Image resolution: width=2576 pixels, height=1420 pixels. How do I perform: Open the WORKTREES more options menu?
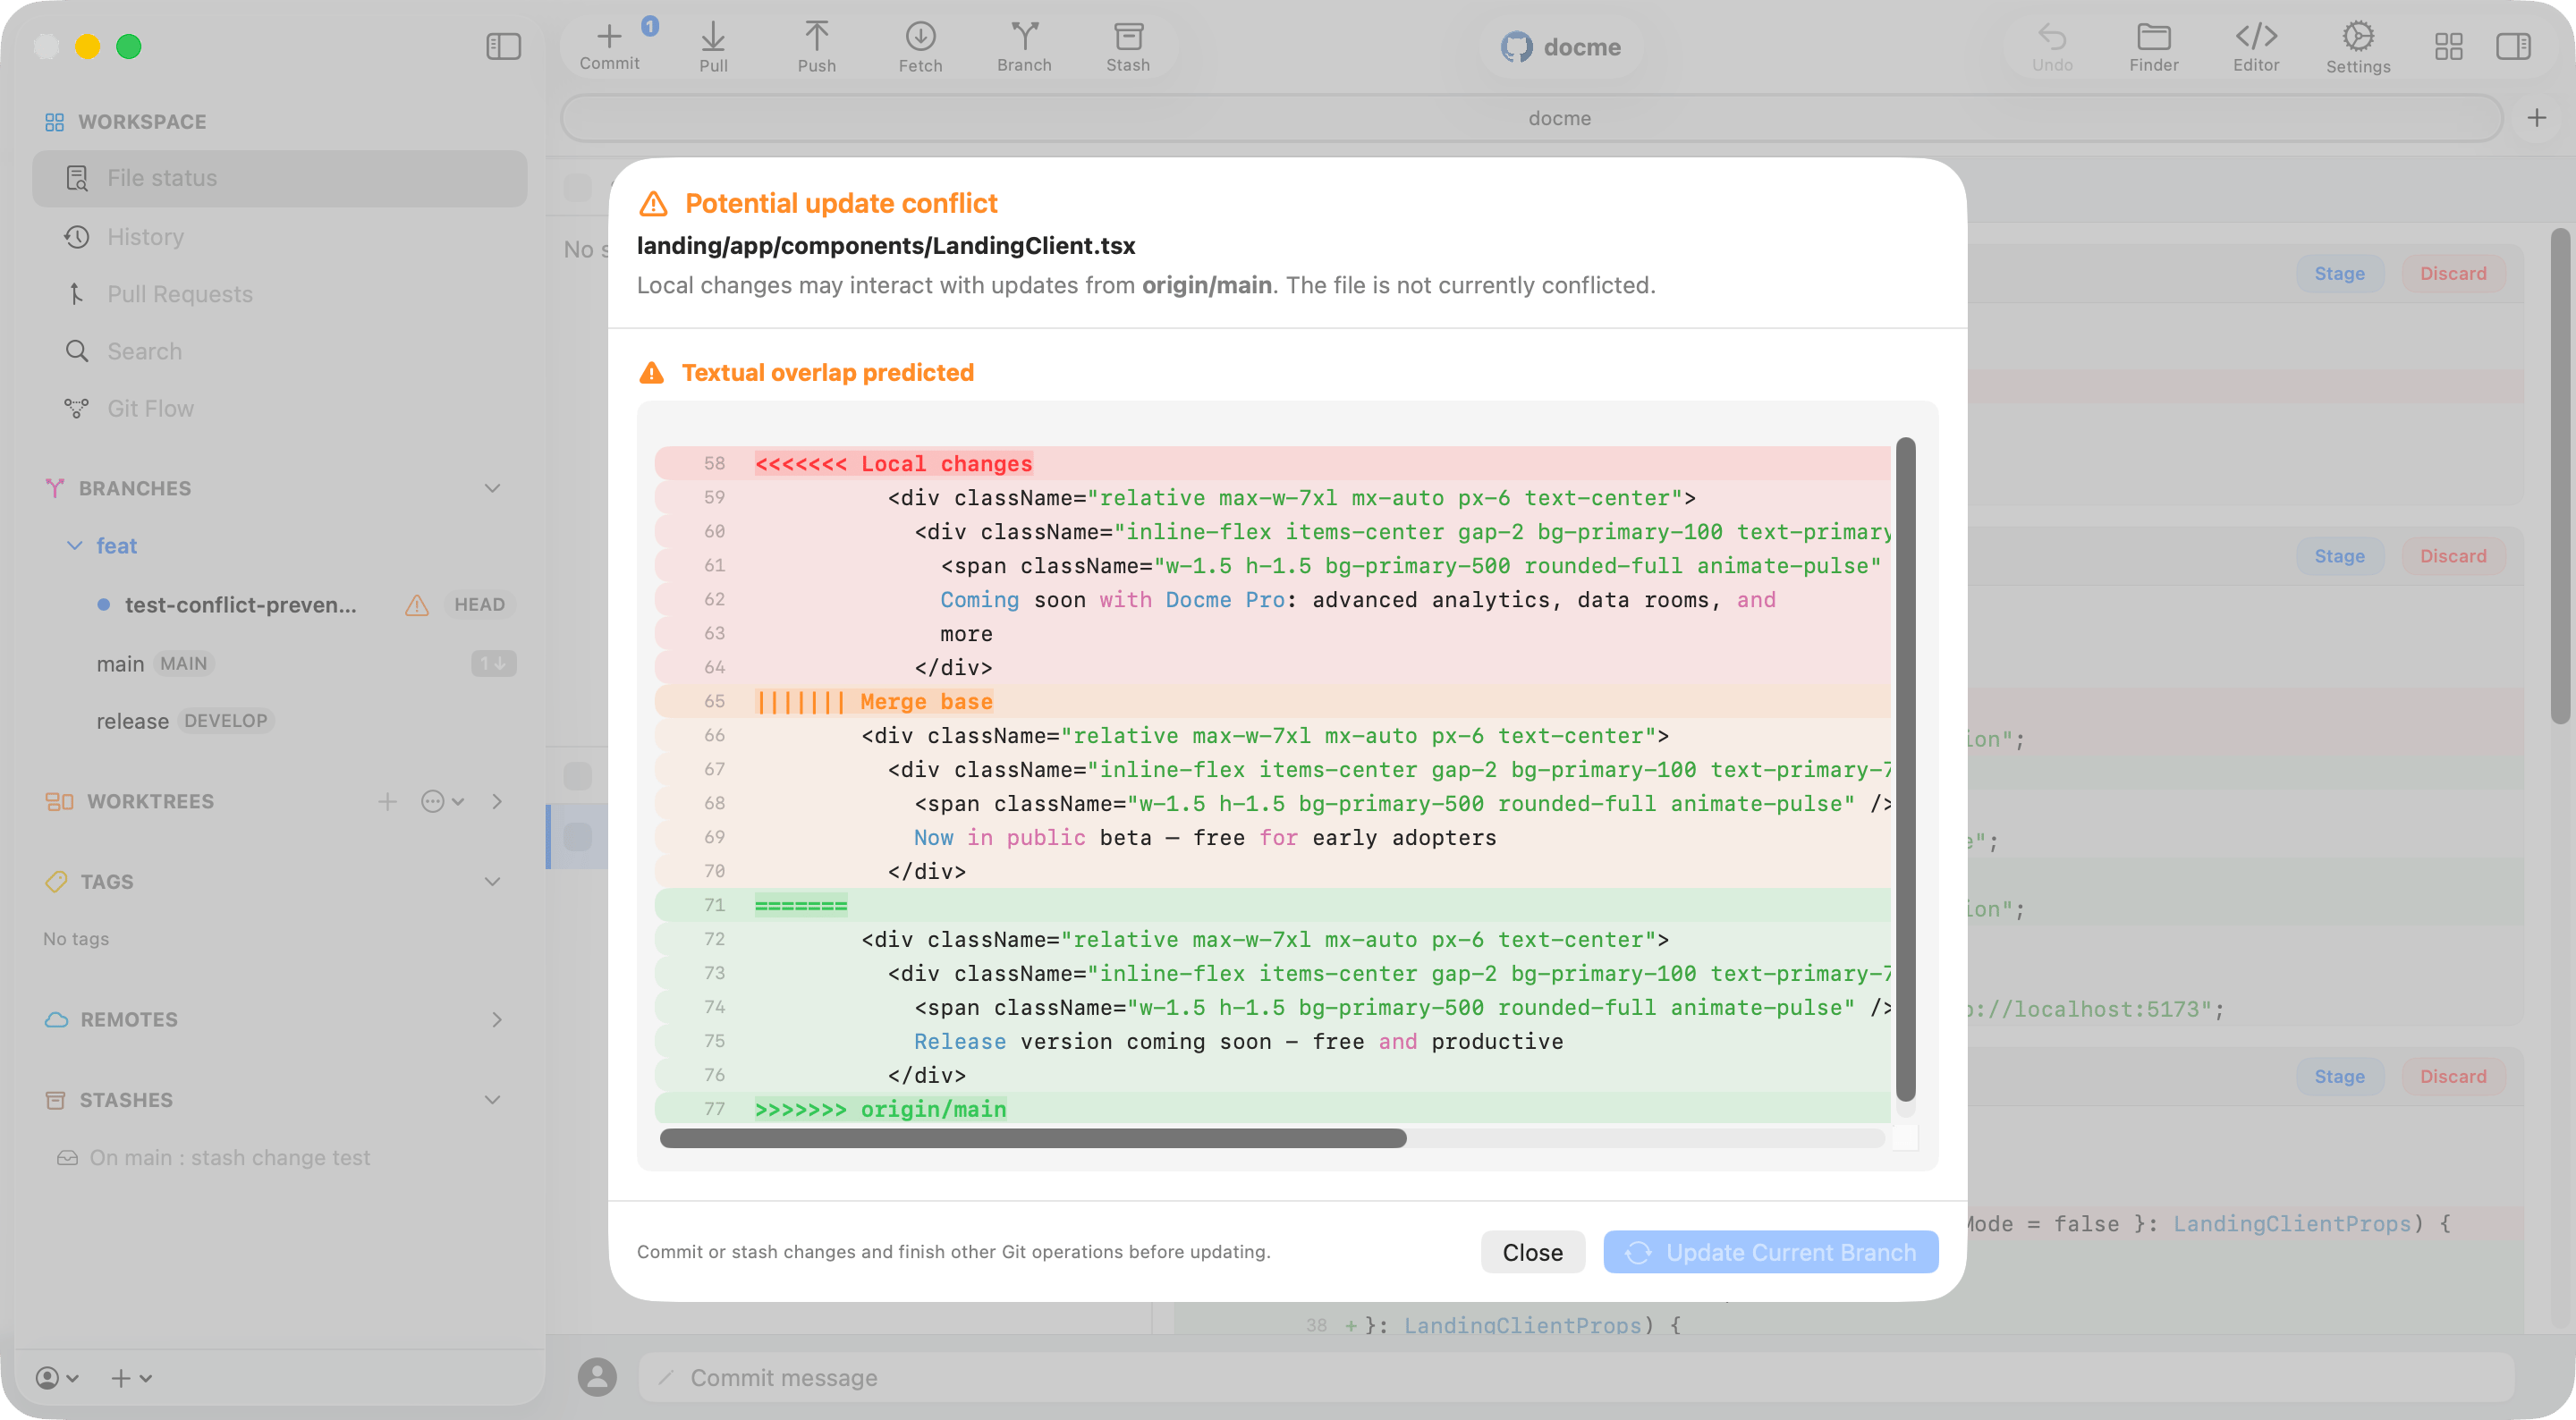(442, 801)
